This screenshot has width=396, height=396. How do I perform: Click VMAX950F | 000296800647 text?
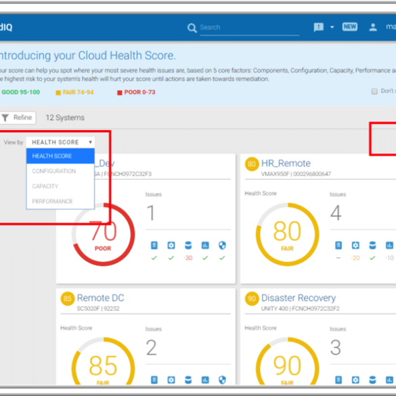(296, 174)
